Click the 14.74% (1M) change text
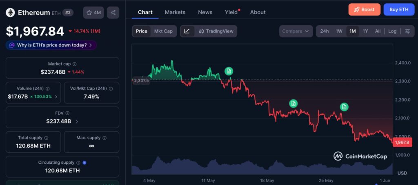Image resolution: width=418 pixels, height=185 pixels. 87,31
